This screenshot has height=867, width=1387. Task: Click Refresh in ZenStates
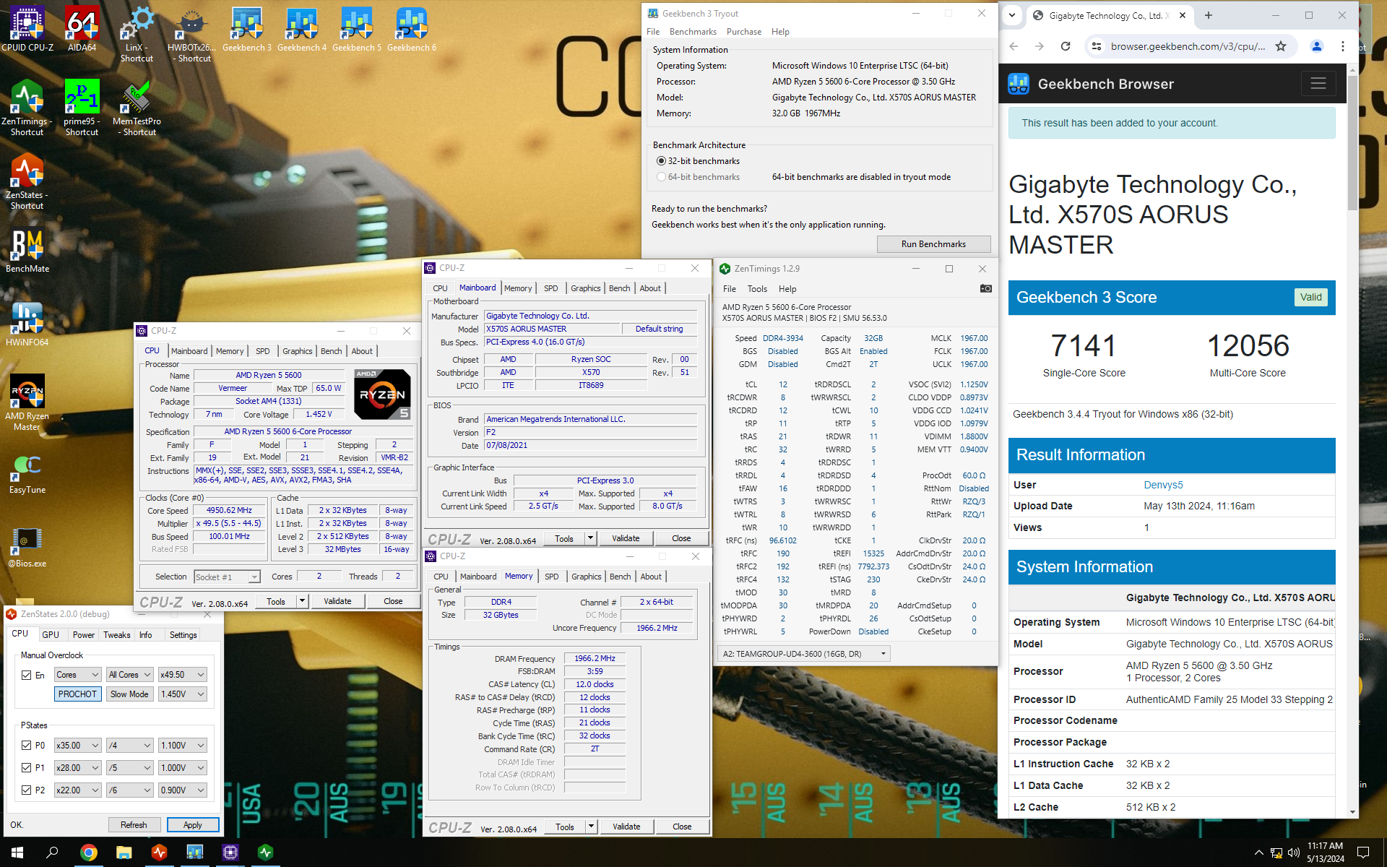point(134,825)
